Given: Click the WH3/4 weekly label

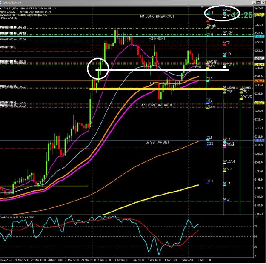Looking at the screenshot, I should click(x=228, y=32).
